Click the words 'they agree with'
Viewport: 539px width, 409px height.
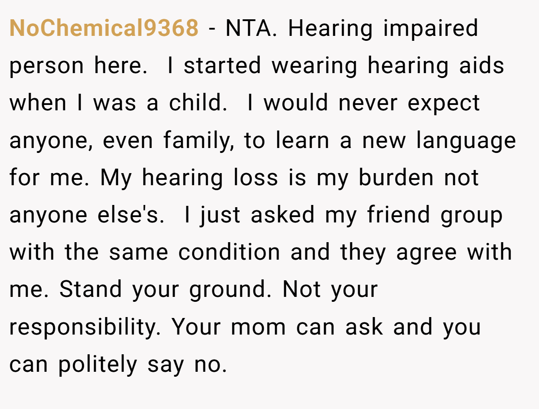(426, 253)
